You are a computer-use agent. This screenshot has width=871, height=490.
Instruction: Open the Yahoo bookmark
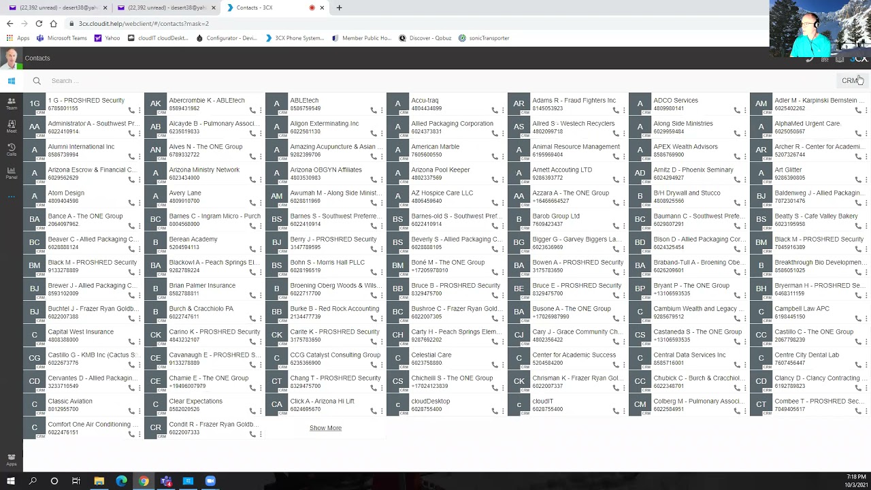coord(108,38)
